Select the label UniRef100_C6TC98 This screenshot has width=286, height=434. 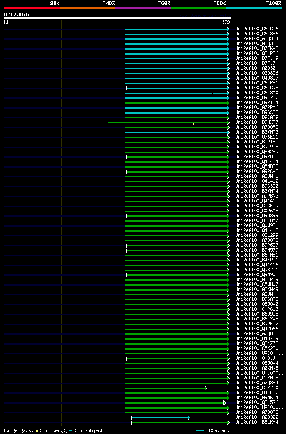[257, 88]
